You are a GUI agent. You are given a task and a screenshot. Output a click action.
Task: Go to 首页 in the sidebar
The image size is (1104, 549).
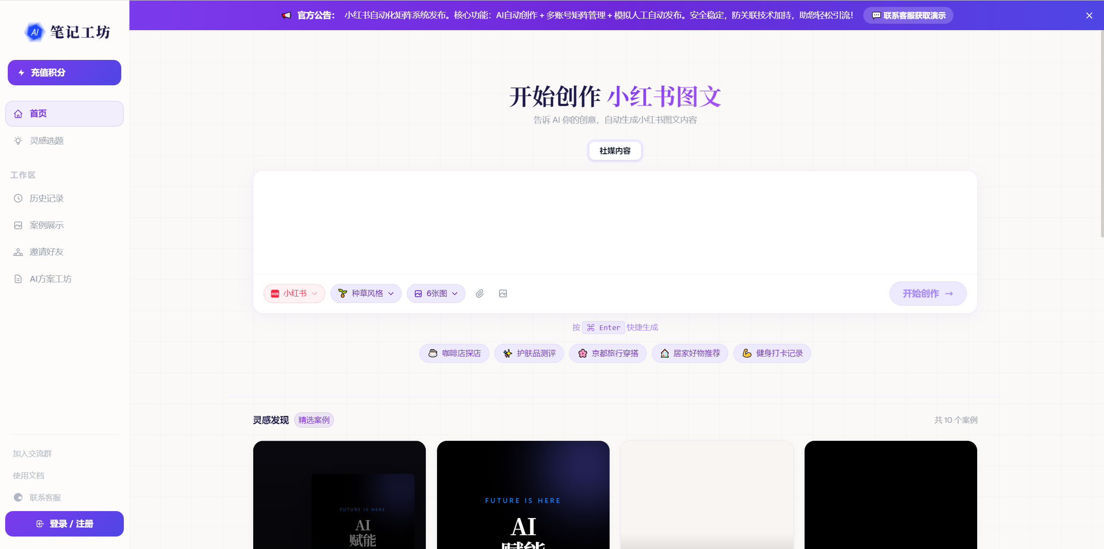(x=64, y=114)
